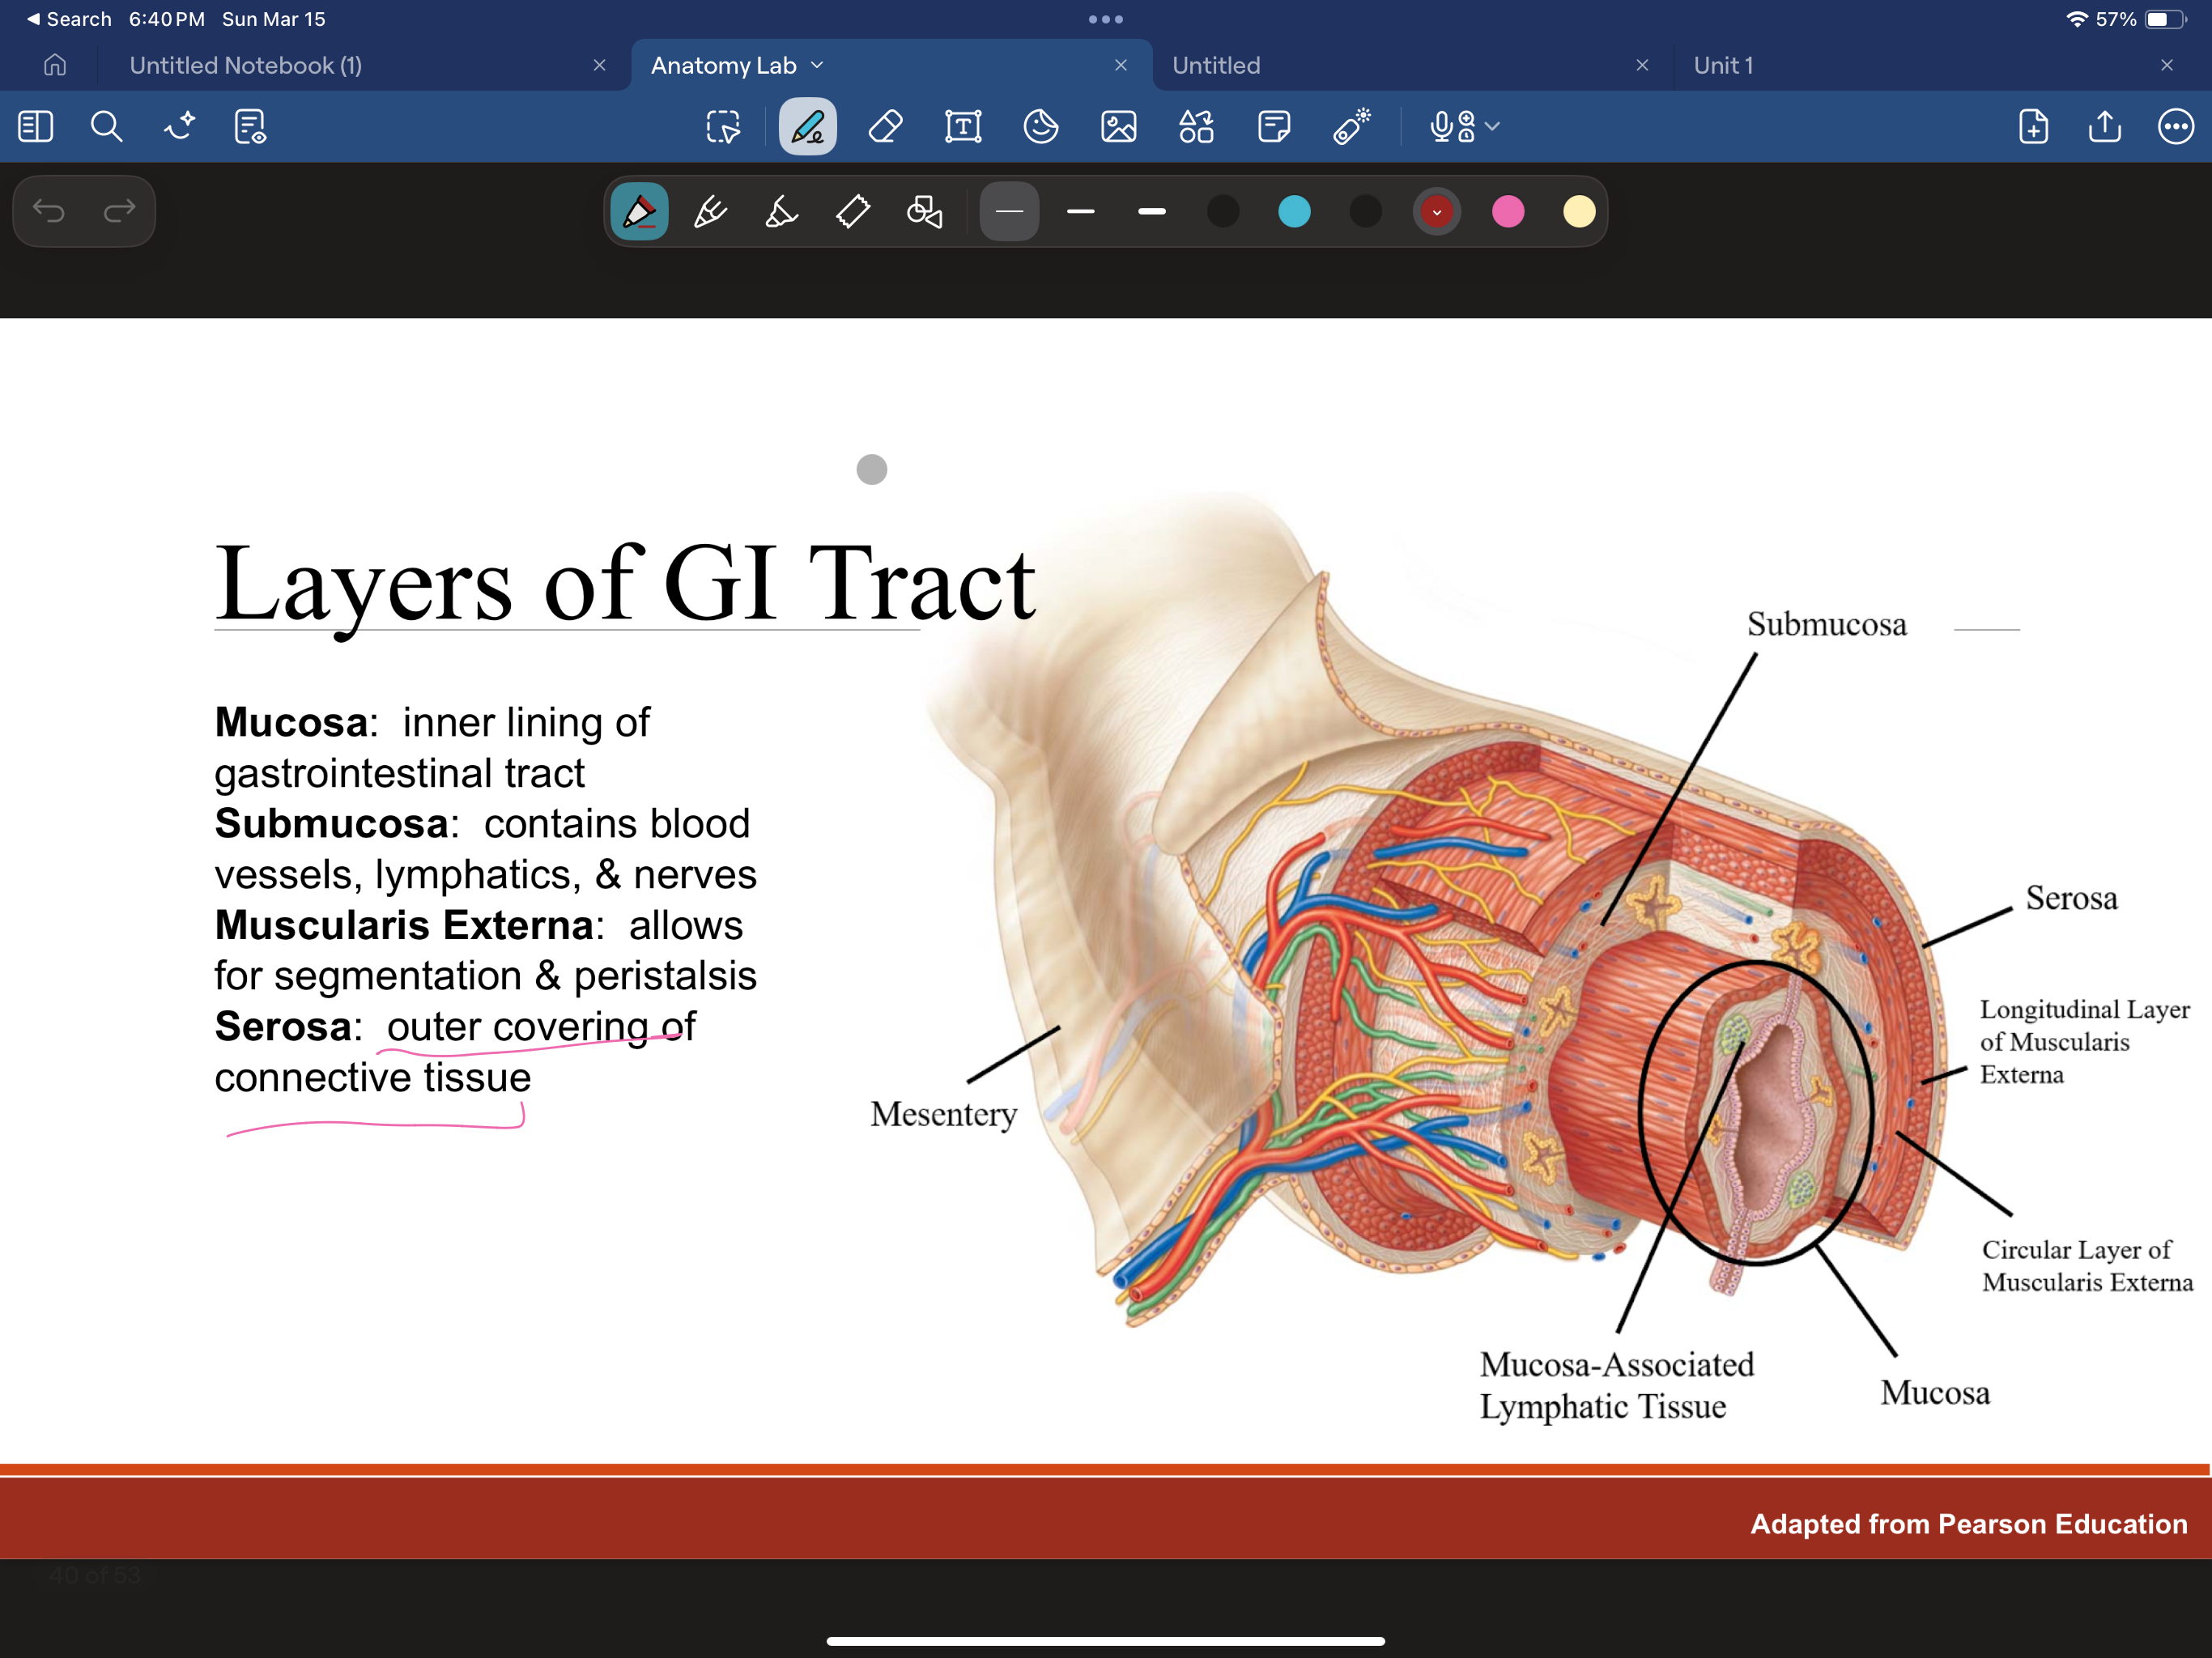Undo the last pen stroke
The width and height of the screenshot is (2212, 1658).
point(50,211)
